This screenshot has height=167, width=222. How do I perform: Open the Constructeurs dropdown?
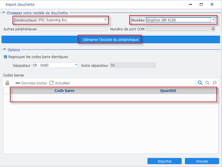105,20
